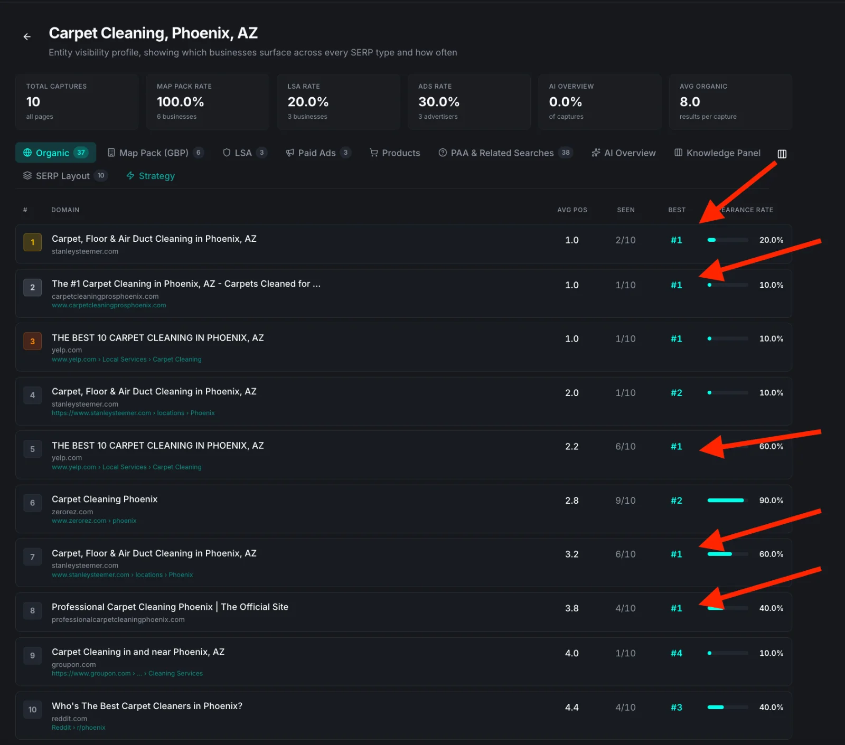Open yelp.com link in row 5
845x745 pixels.
pos(126,467)
